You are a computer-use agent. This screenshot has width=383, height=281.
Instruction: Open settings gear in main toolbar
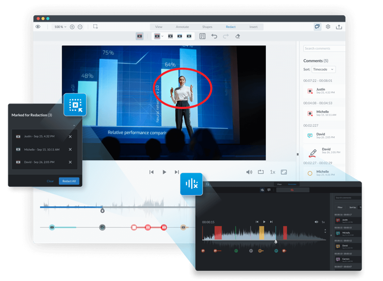(x=328, y=27)
